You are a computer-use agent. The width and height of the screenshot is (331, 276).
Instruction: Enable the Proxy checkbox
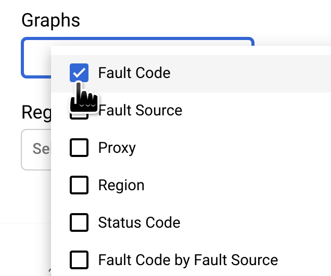[79, 148]
